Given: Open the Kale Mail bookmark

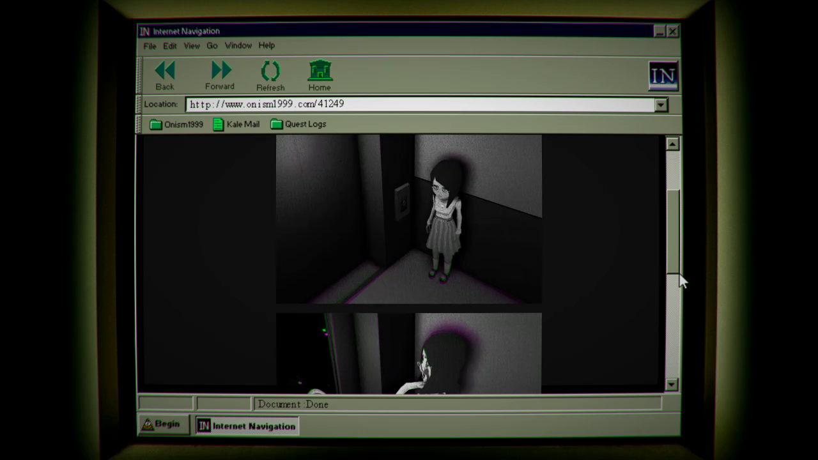Looking at the screenshot, I should pyautogui.click(x=236, y=124).
